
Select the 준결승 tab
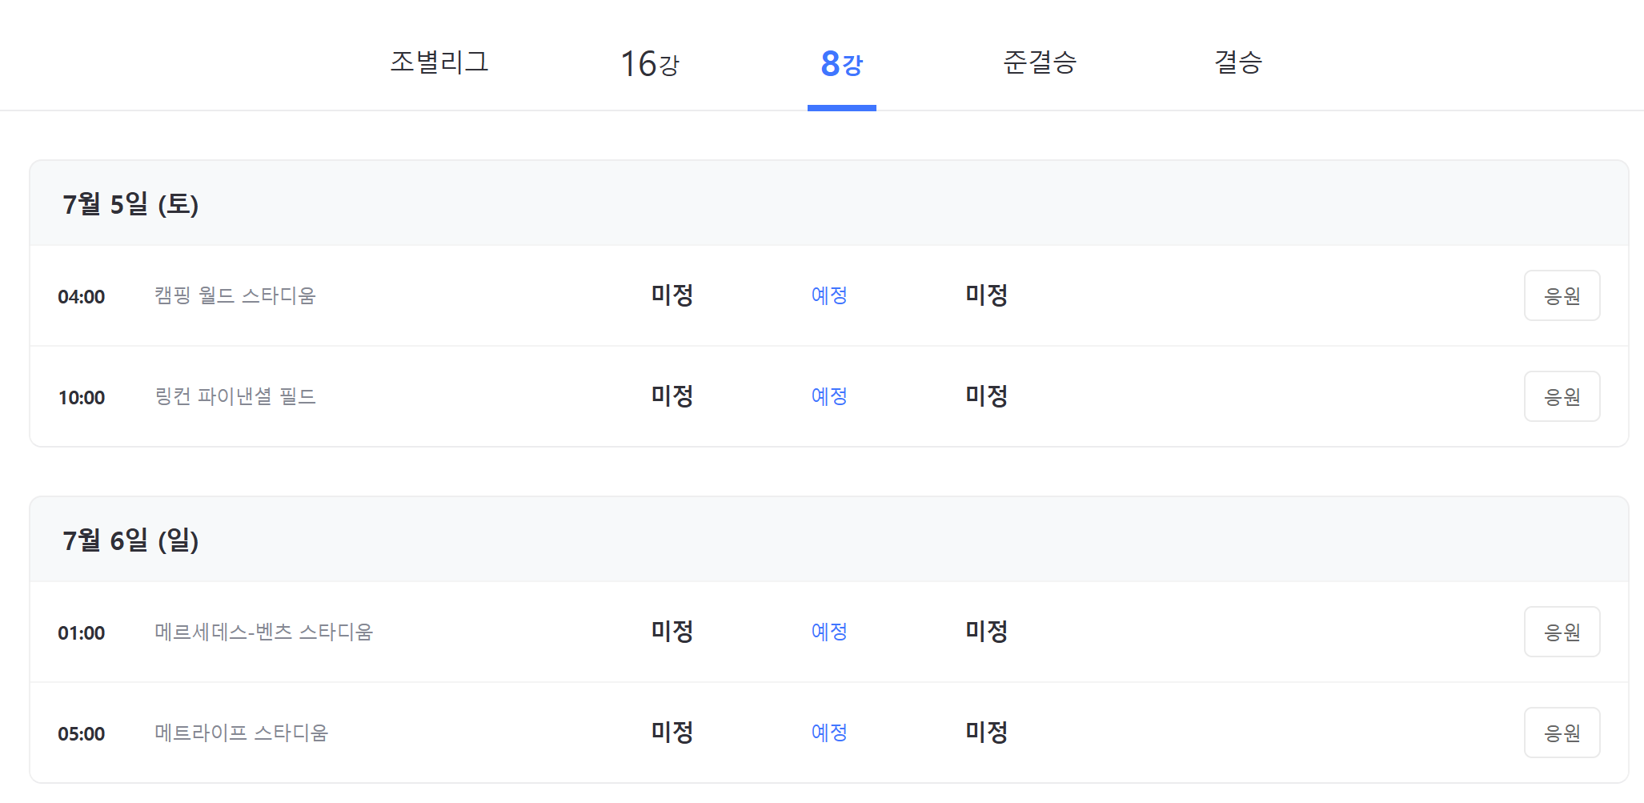(x=1040, y=63)
